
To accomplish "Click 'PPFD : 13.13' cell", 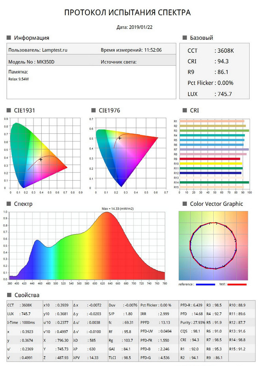I will [155, 323].
